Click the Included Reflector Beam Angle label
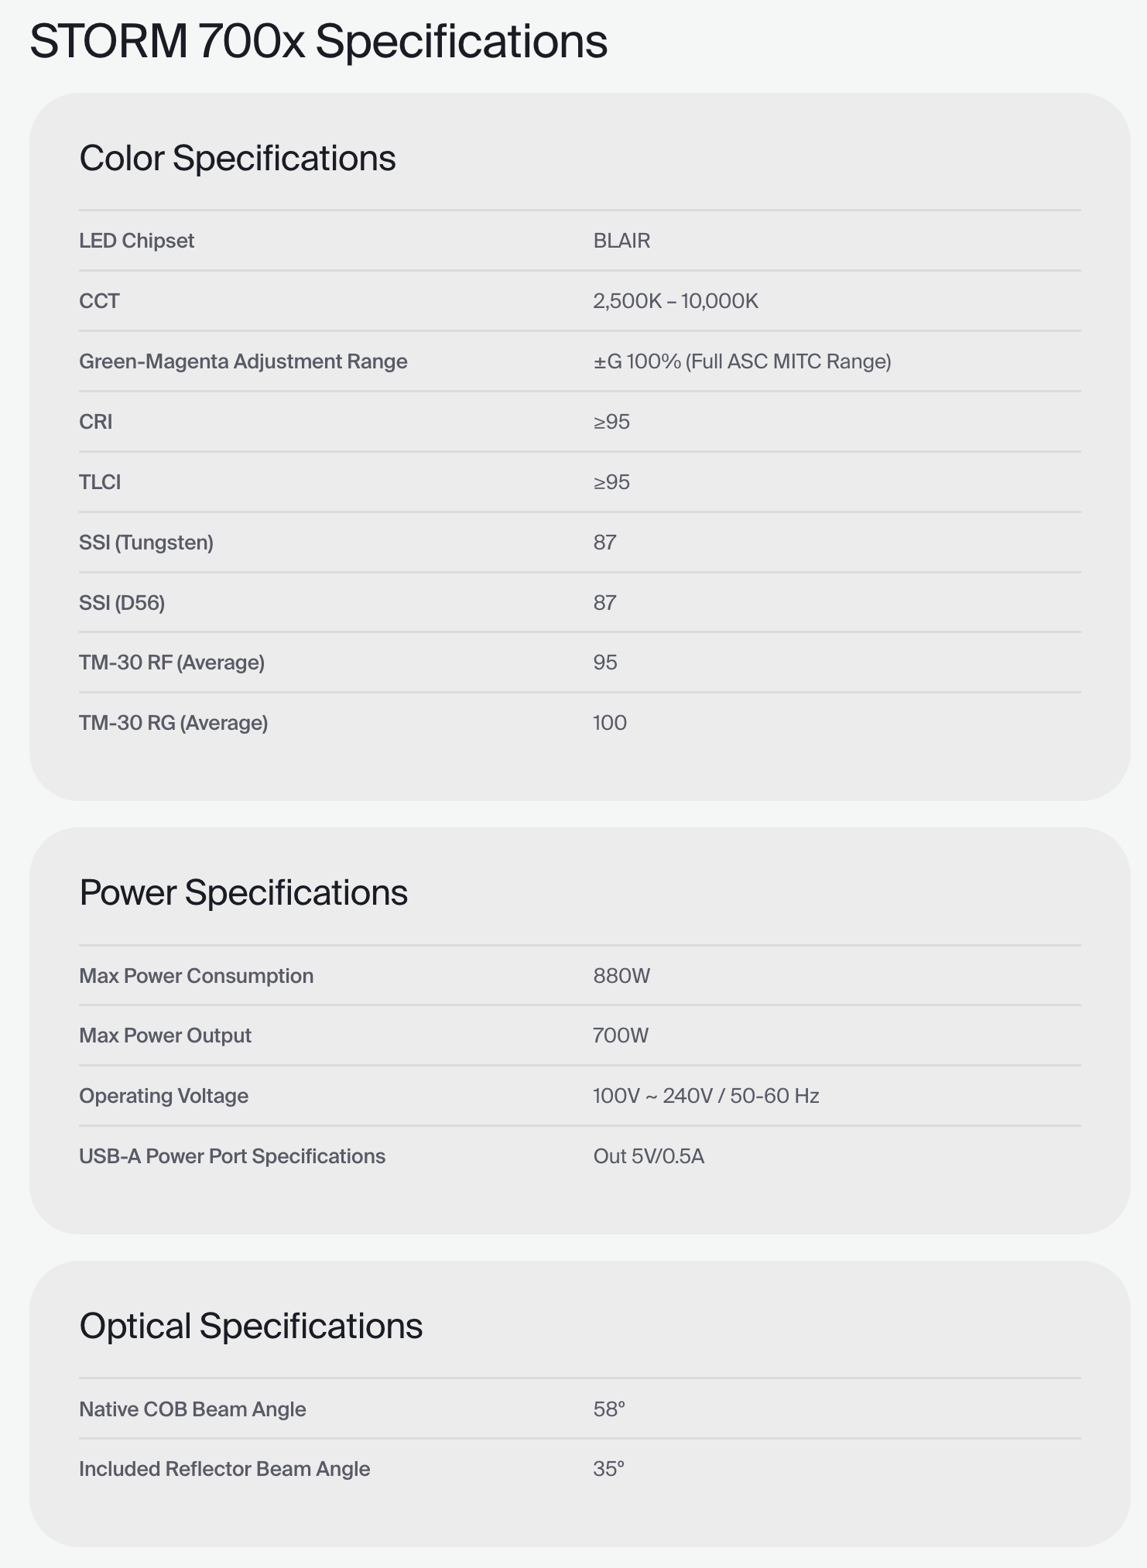This screenshot has width=1147, height=1568. click(x=224, y=1469)
